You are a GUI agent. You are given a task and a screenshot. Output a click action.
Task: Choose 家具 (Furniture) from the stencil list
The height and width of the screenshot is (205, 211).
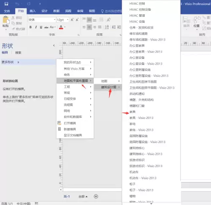pos(133,112)
